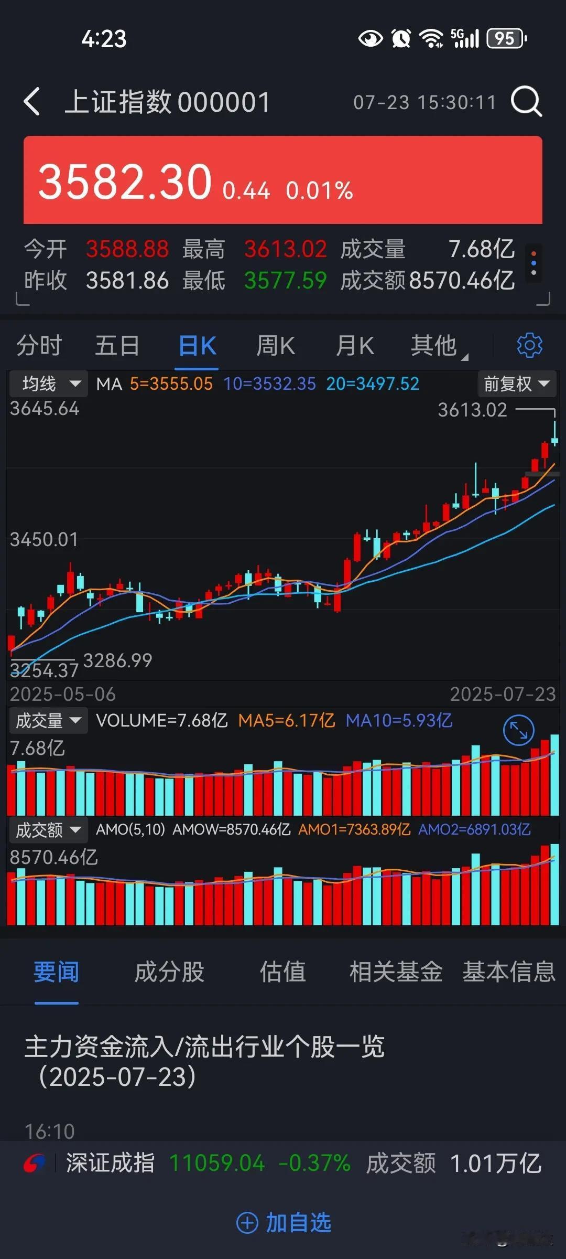566x1259 pixels.
Task: Tap 最低 value 3577.59
Action: click(x=286, y=280)
